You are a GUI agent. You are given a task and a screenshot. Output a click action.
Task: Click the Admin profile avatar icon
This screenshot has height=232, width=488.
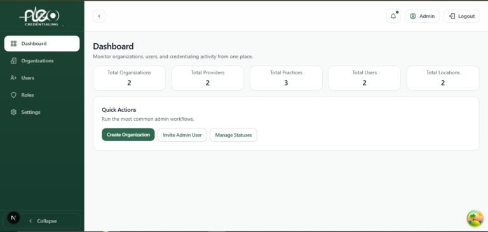413,16
